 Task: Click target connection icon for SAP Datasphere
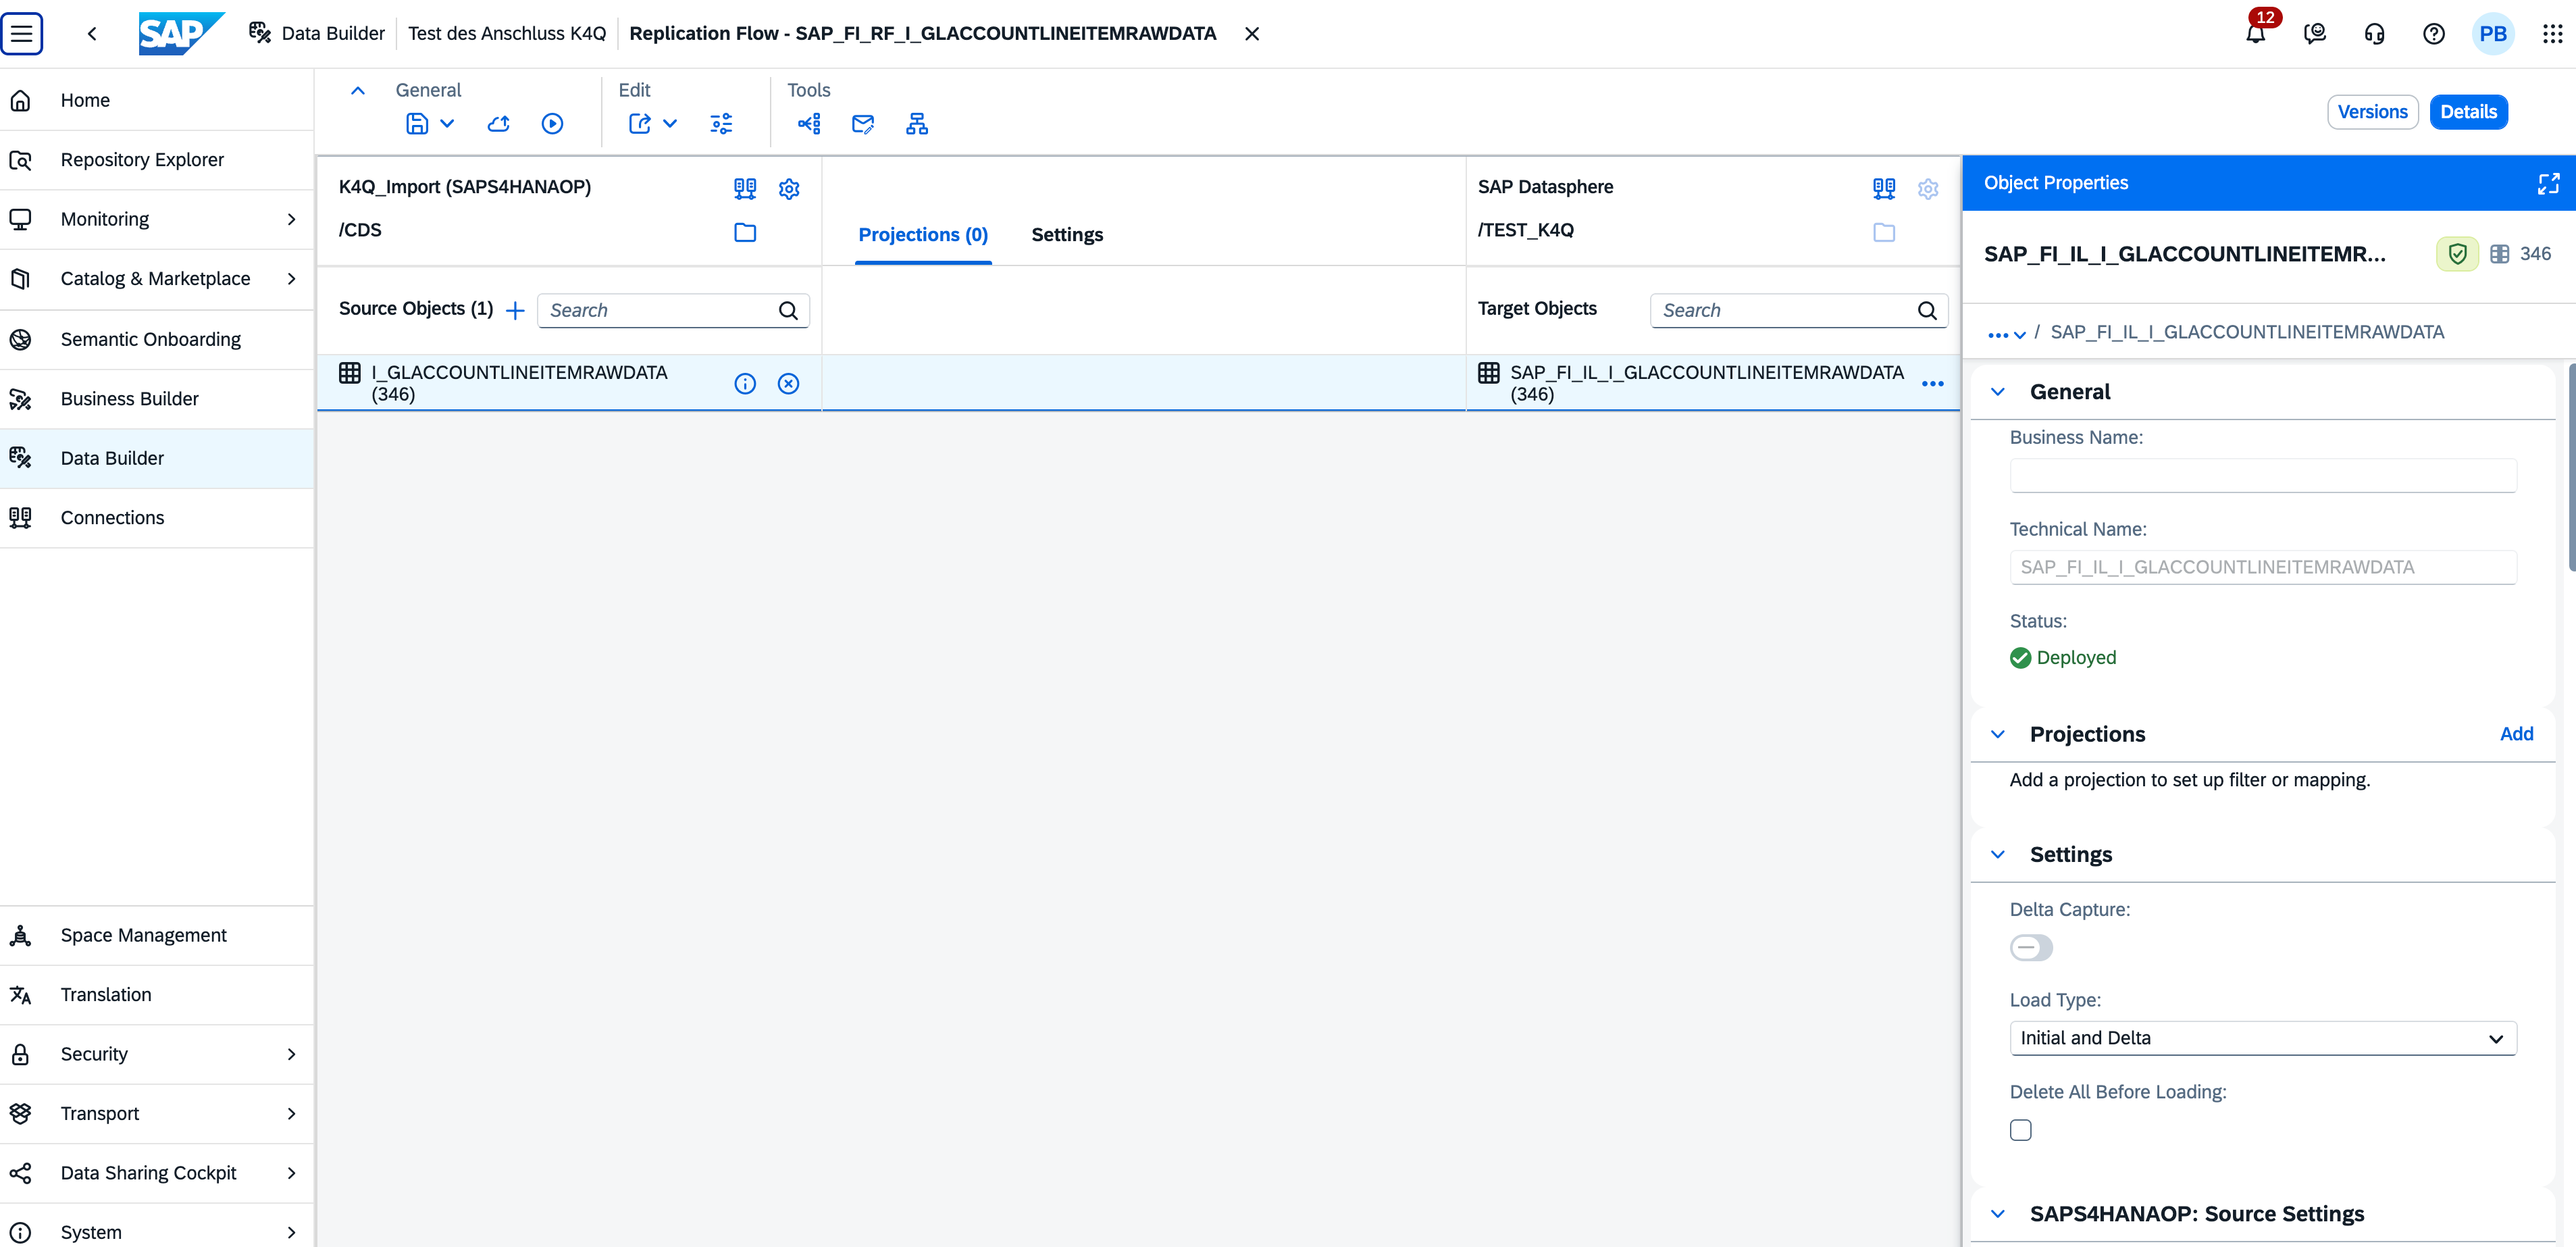1884,188
